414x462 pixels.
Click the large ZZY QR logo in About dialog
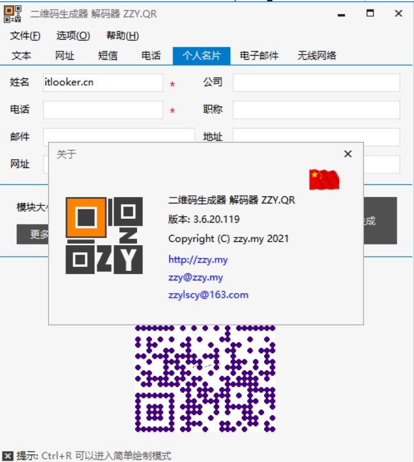104,235
